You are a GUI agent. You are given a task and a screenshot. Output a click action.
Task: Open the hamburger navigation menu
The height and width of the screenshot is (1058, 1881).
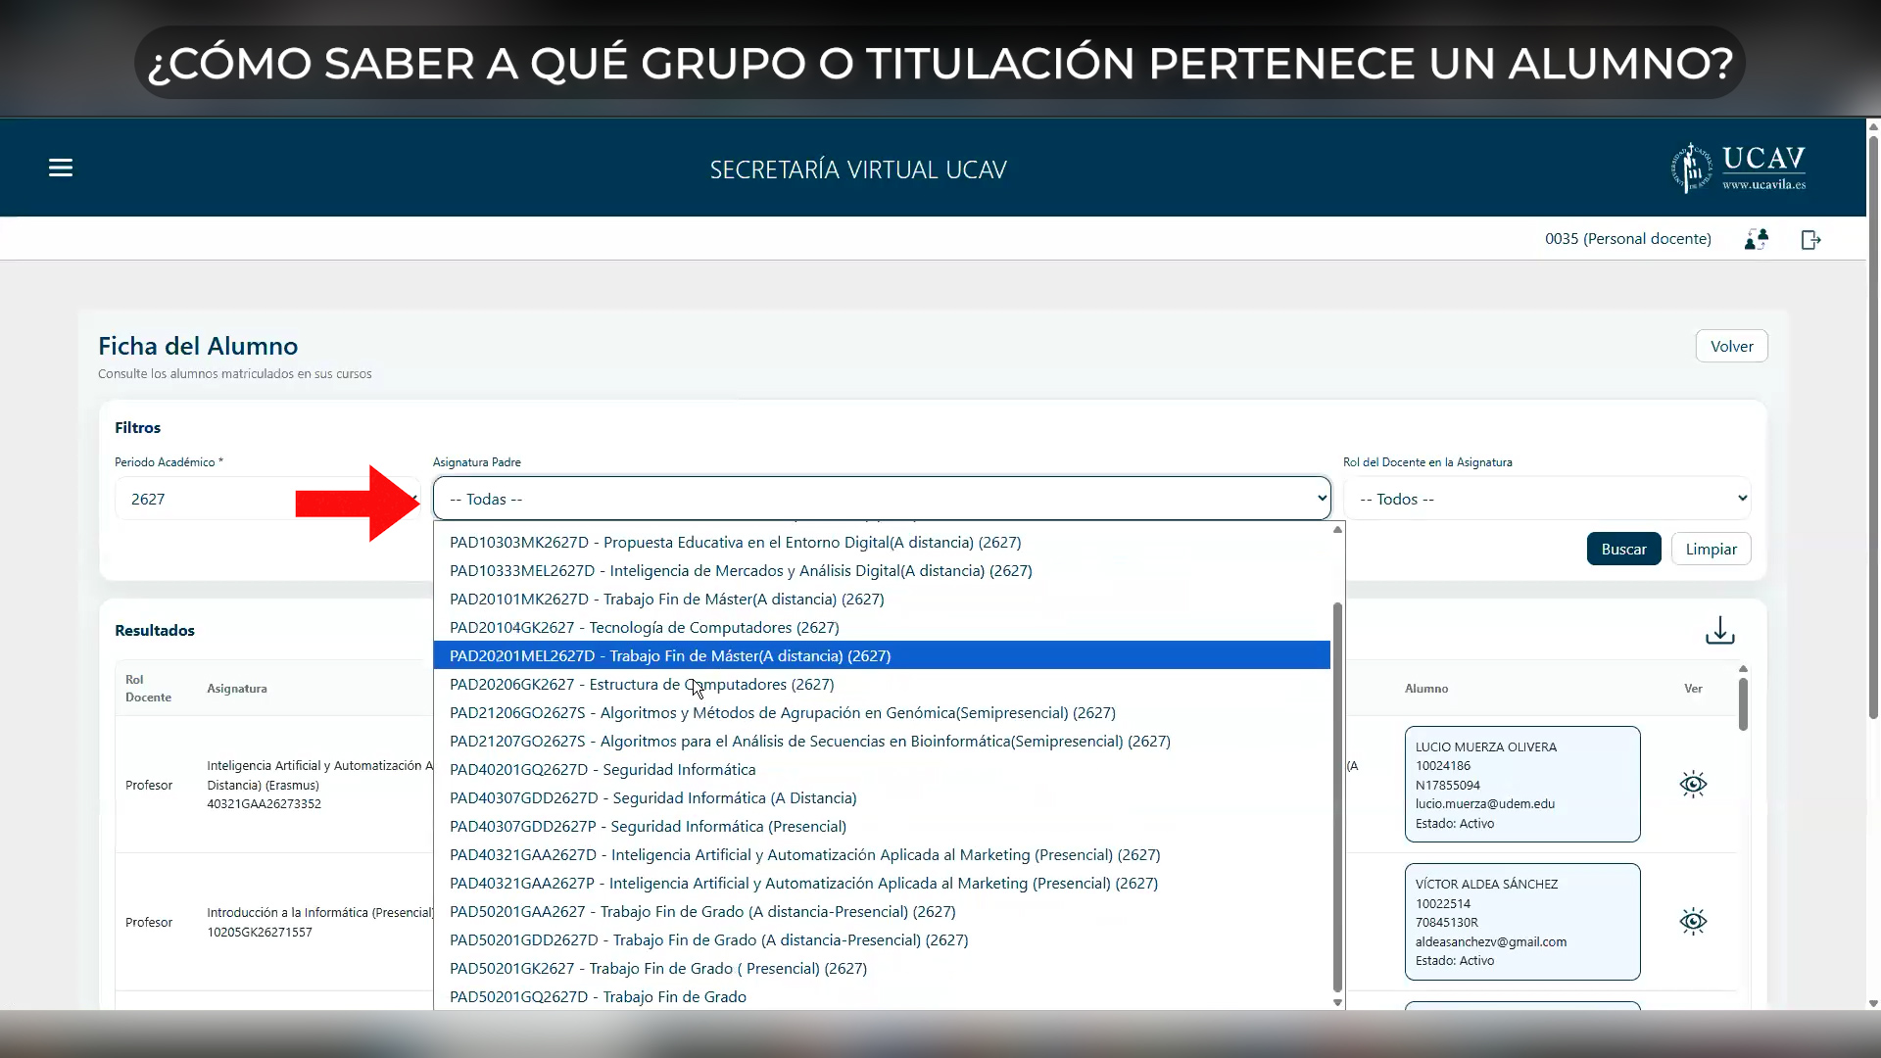tap(61, 168)
